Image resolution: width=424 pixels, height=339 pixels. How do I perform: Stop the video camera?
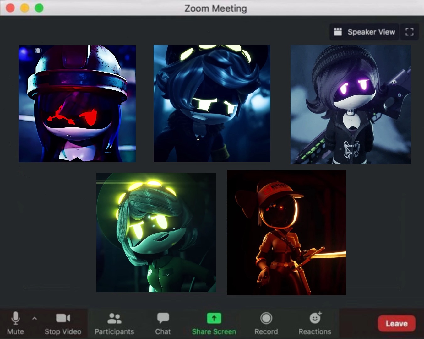tap(63, 323)
